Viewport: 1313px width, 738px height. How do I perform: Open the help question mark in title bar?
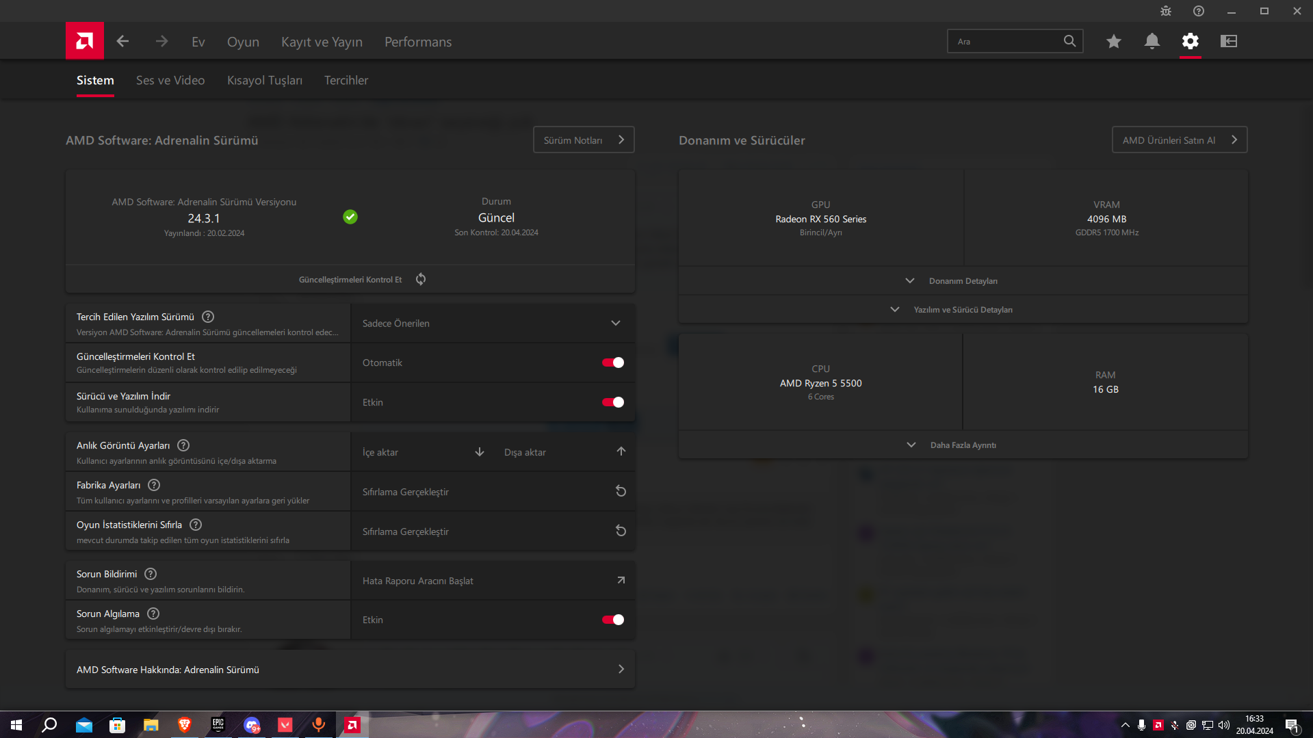click(x=1199, y=11)
